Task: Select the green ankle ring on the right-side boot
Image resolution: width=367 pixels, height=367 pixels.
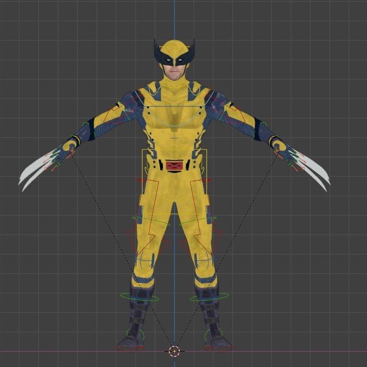Action: tap(209, 297)
